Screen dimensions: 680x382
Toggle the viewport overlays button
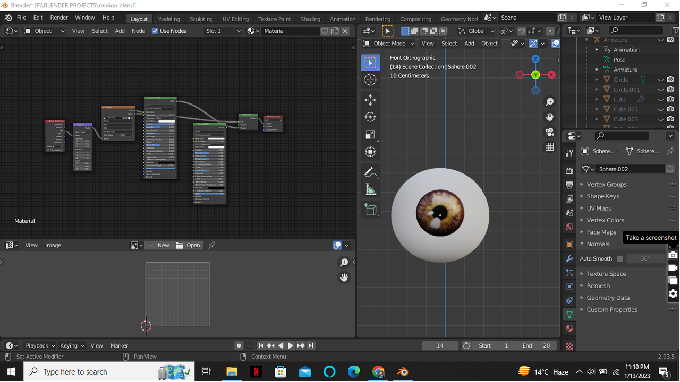pos(555,44)
